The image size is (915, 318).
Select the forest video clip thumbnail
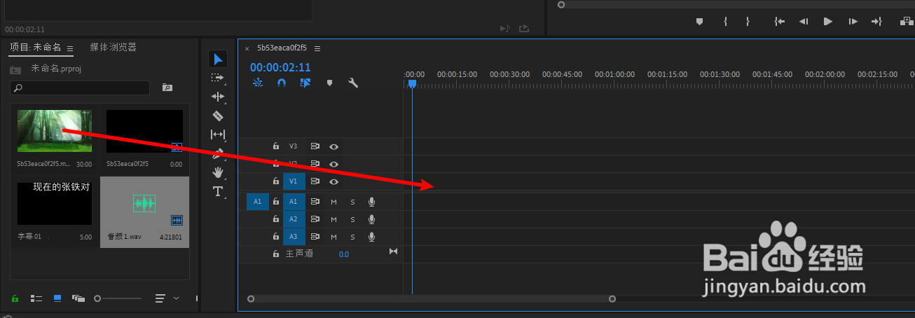tap(55, 131)
